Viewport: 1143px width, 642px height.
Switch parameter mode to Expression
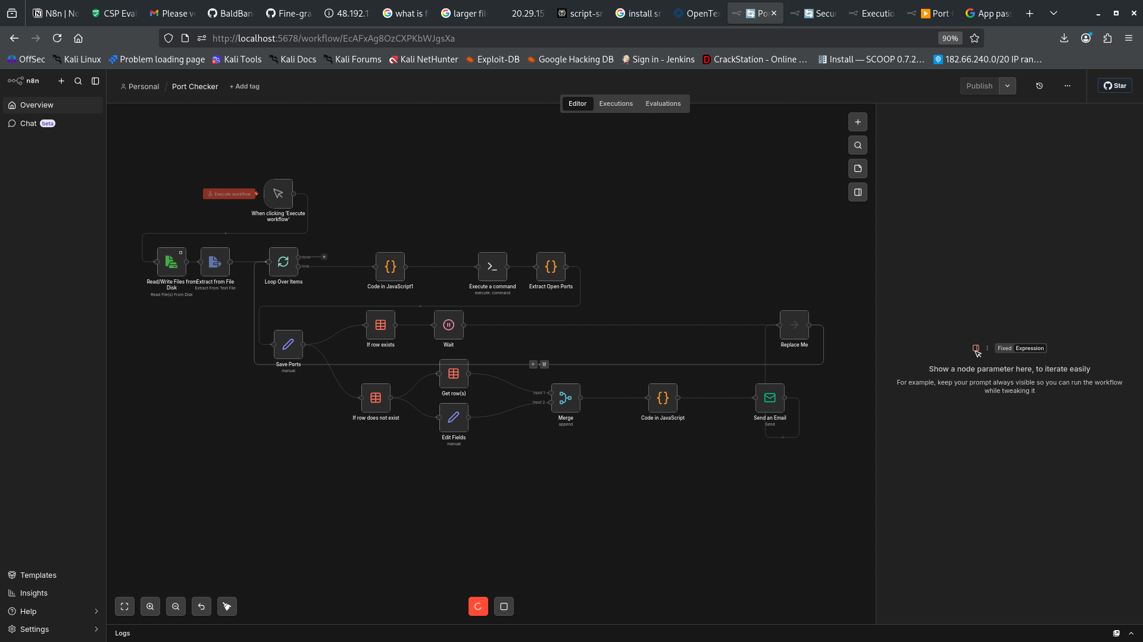(x=1030, y=348)
